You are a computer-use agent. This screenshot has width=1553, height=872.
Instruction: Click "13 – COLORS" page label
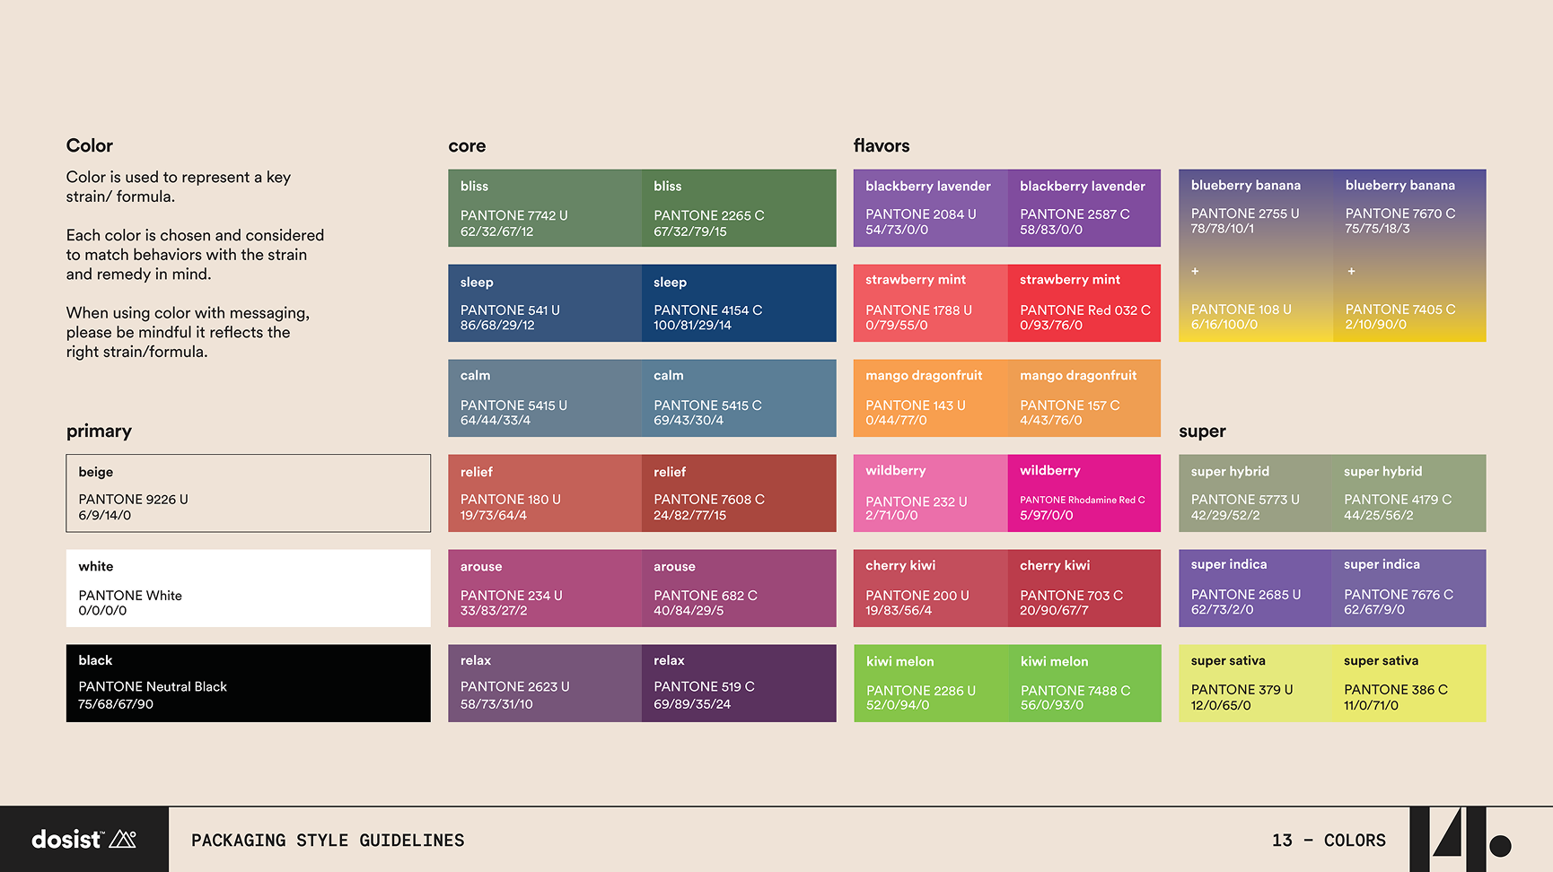(x=1329, y=841)
